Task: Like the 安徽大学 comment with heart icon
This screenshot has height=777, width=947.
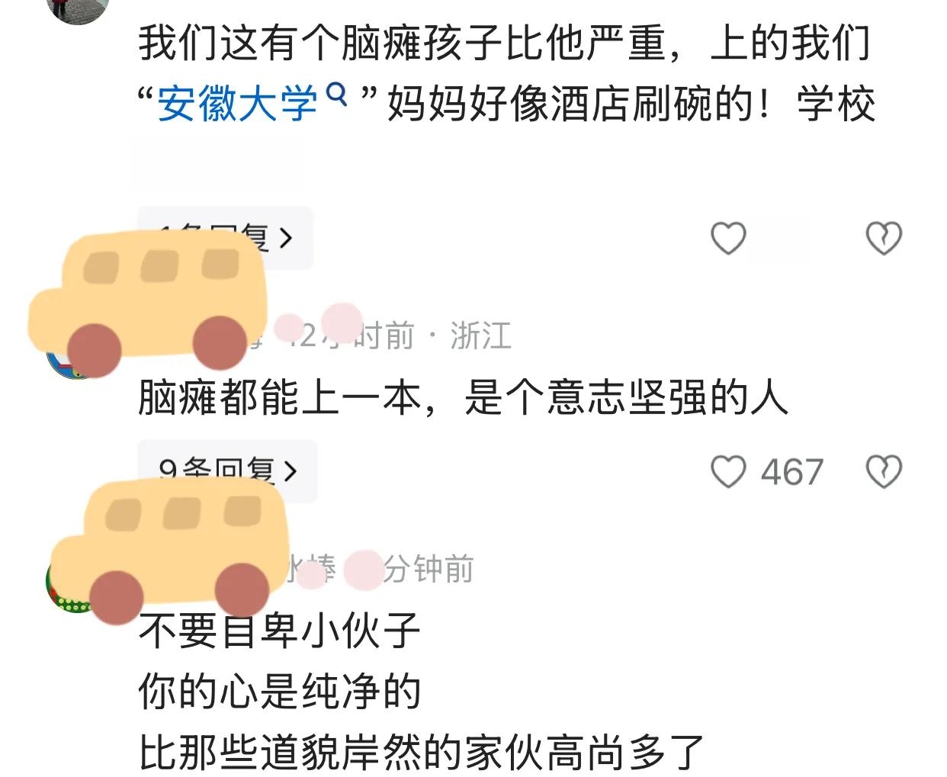Action: (x=728, y=238)
